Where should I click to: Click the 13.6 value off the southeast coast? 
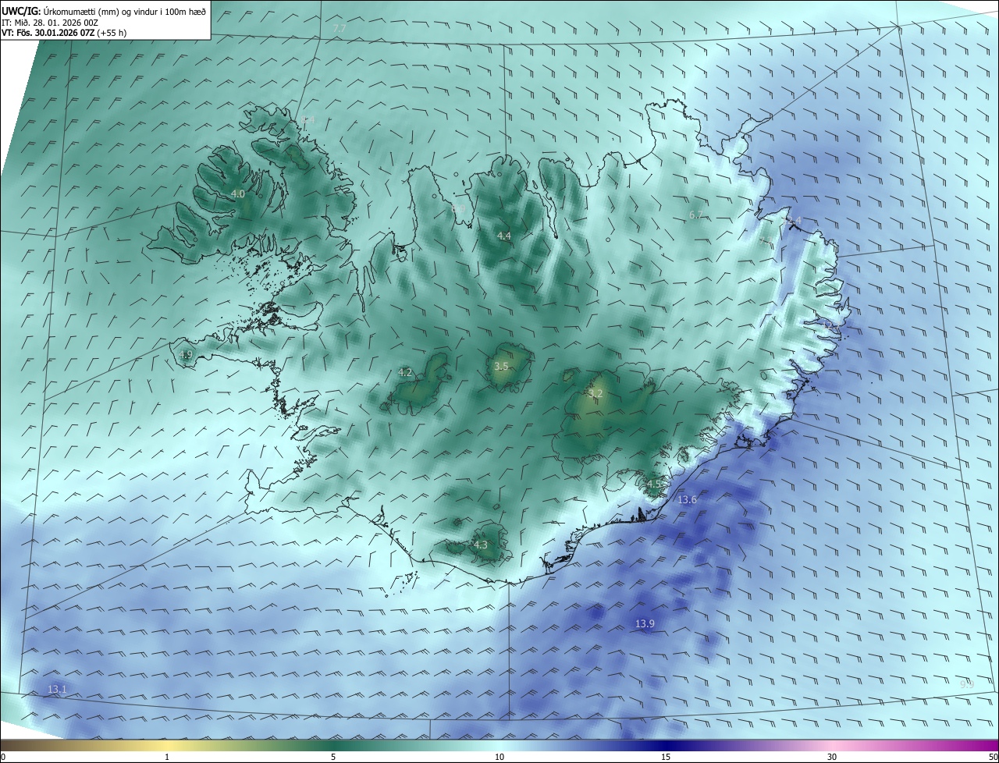687,499
